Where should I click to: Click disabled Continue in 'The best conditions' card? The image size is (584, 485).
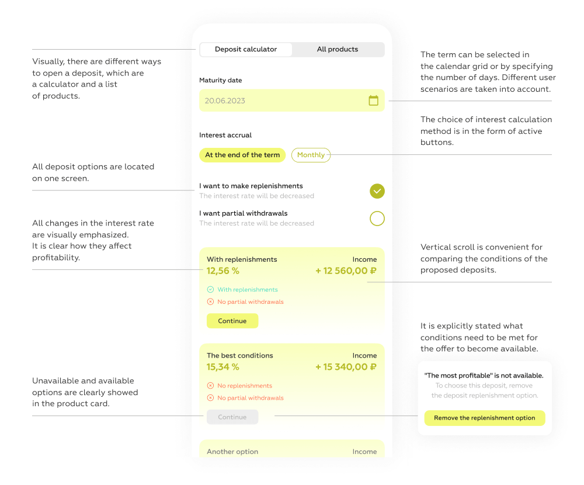(232, 417)
